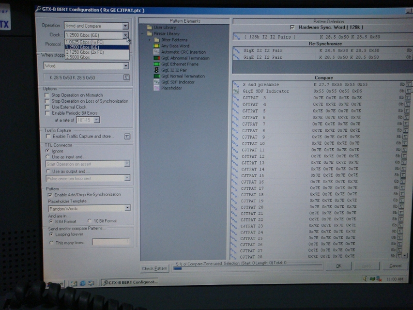Image resolution: width=413 pixels, height=310 pixels.
Task: Toggle Hardware Sync. Word (128k) checkbox
Action: point(292,28)
